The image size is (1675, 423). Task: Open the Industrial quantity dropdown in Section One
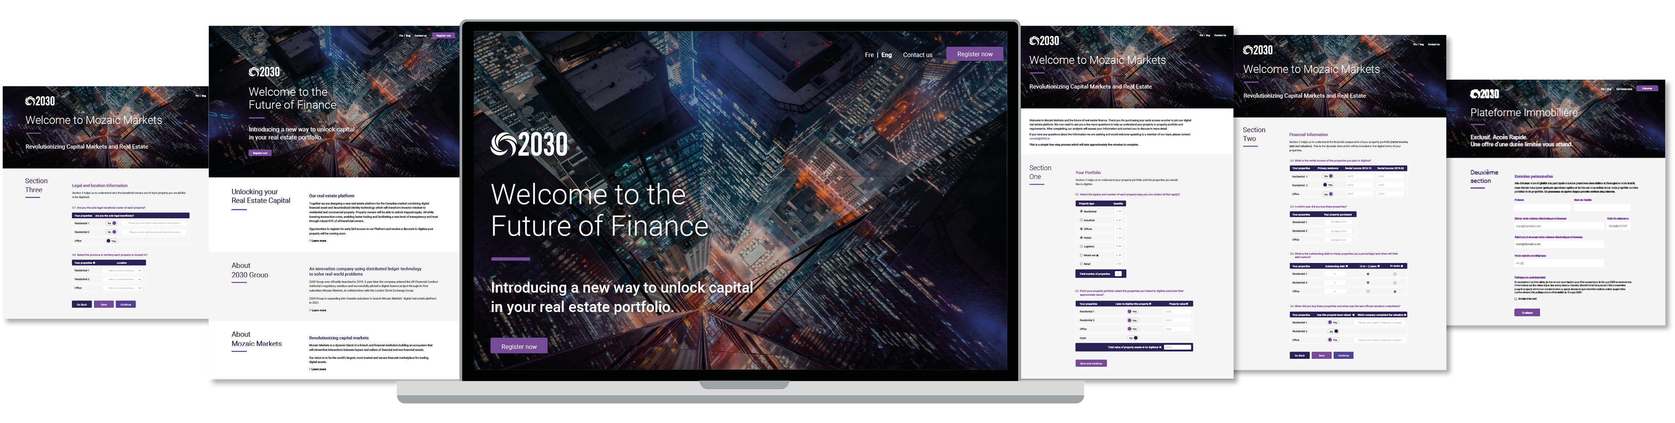(1118, 220)
